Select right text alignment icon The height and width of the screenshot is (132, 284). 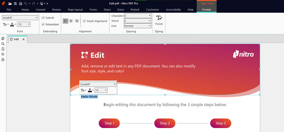pos(77,21)
